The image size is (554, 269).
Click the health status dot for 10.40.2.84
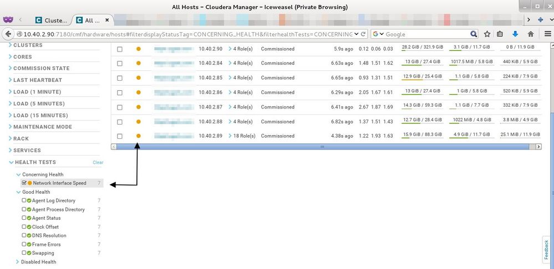click(x=139, y=63)
